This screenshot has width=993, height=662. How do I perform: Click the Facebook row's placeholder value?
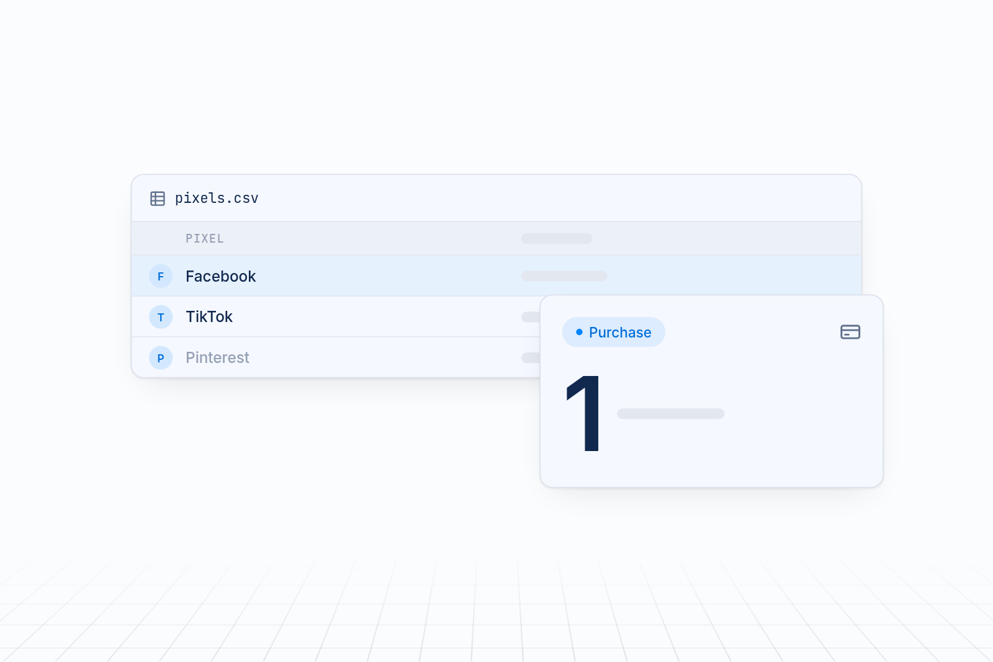point(564,276)
